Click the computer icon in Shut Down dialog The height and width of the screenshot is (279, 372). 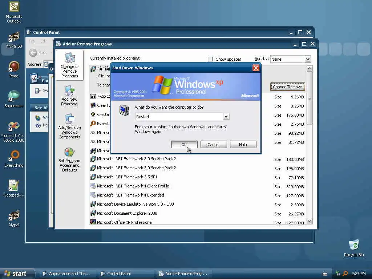[x=124, y=110]
